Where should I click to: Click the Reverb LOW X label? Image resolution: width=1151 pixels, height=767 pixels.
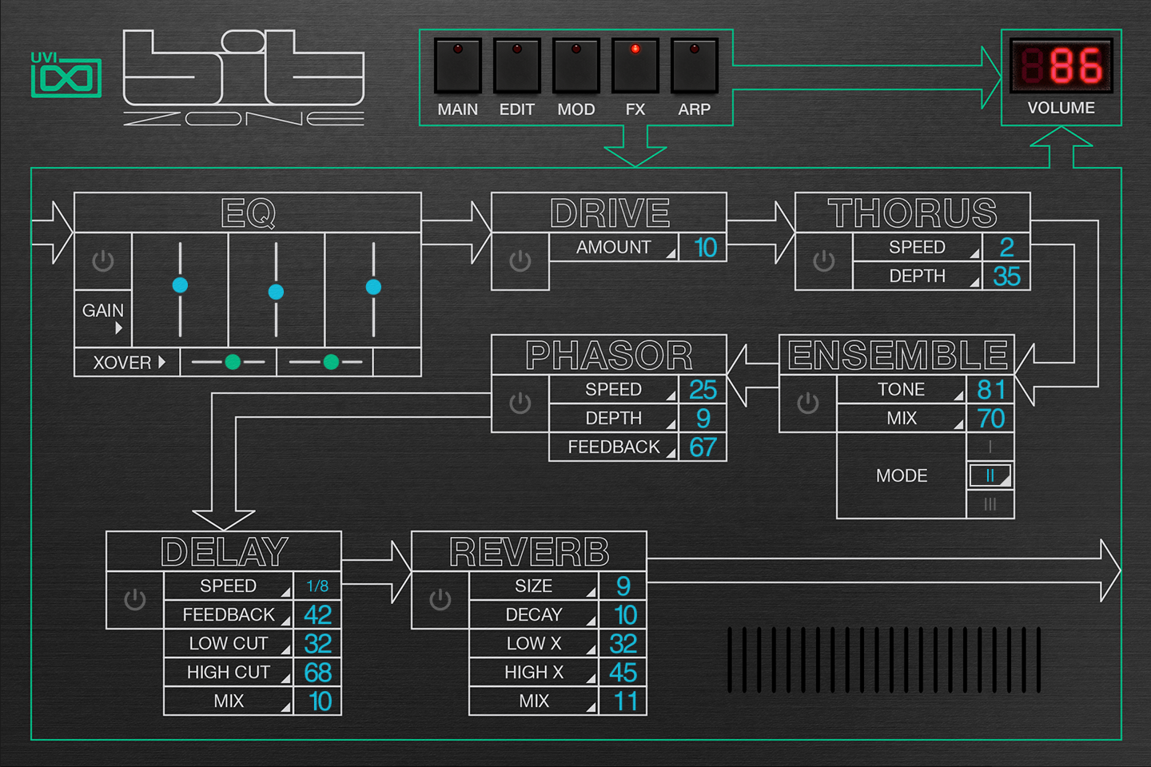(534, 644)
